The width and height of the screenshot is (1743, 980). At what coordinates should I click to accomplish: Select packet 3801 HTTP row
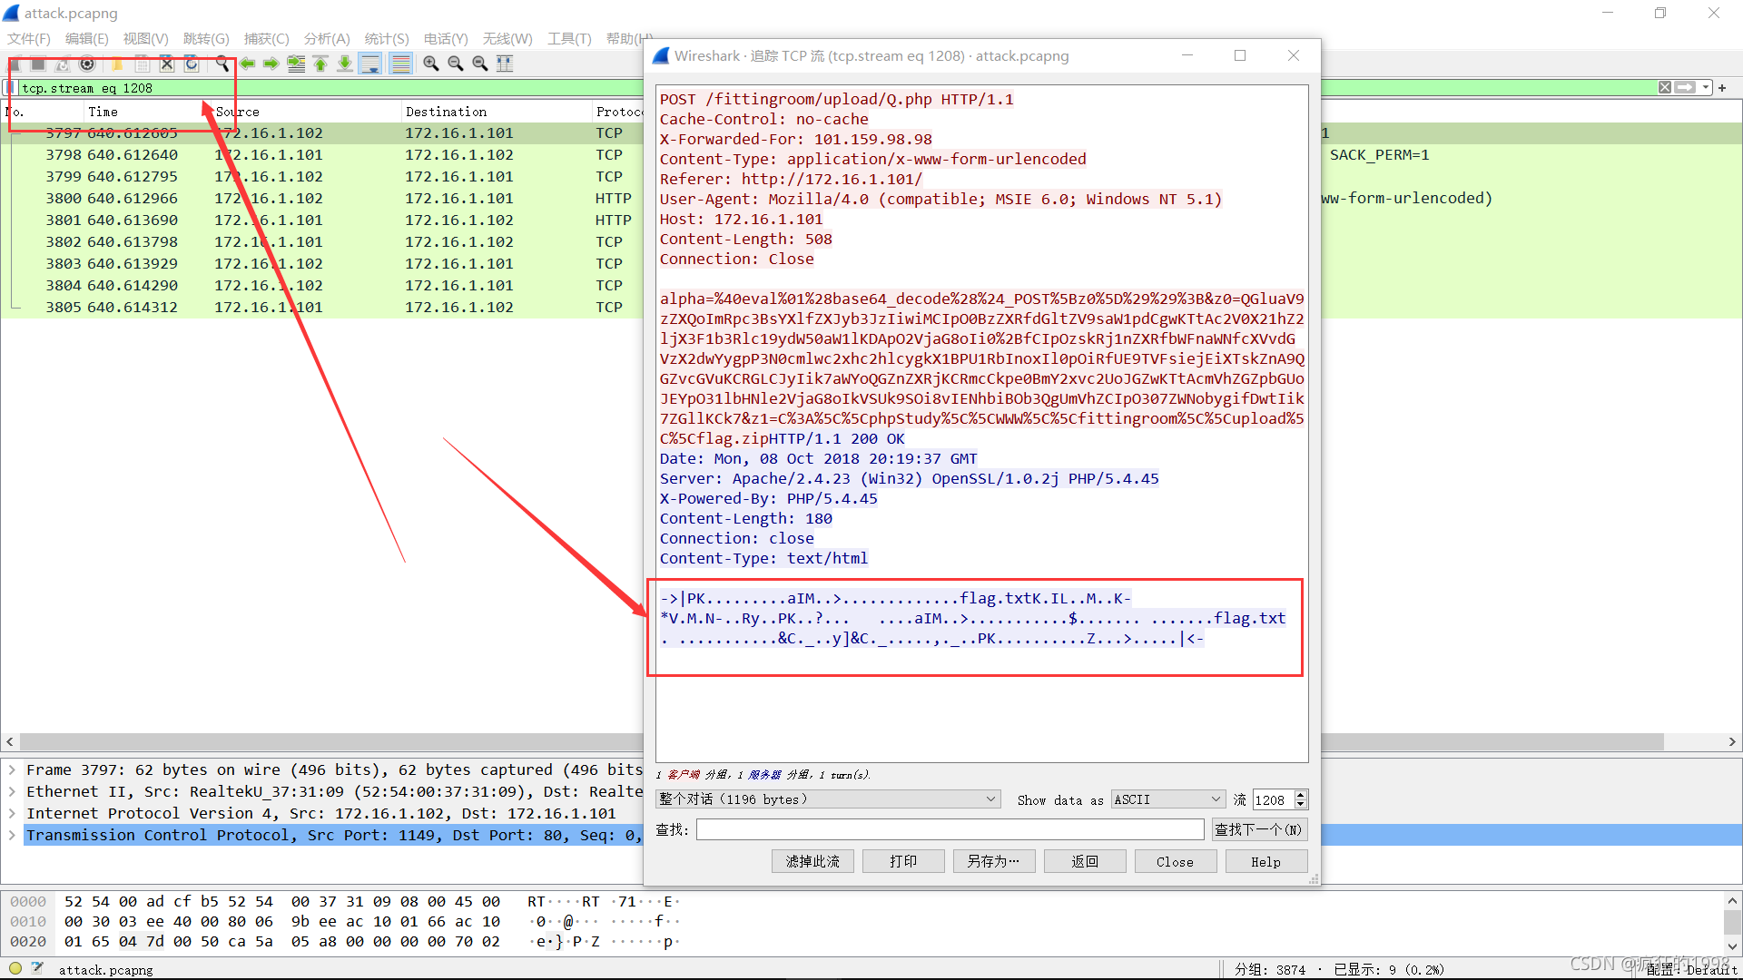click(x=322, y=220)
